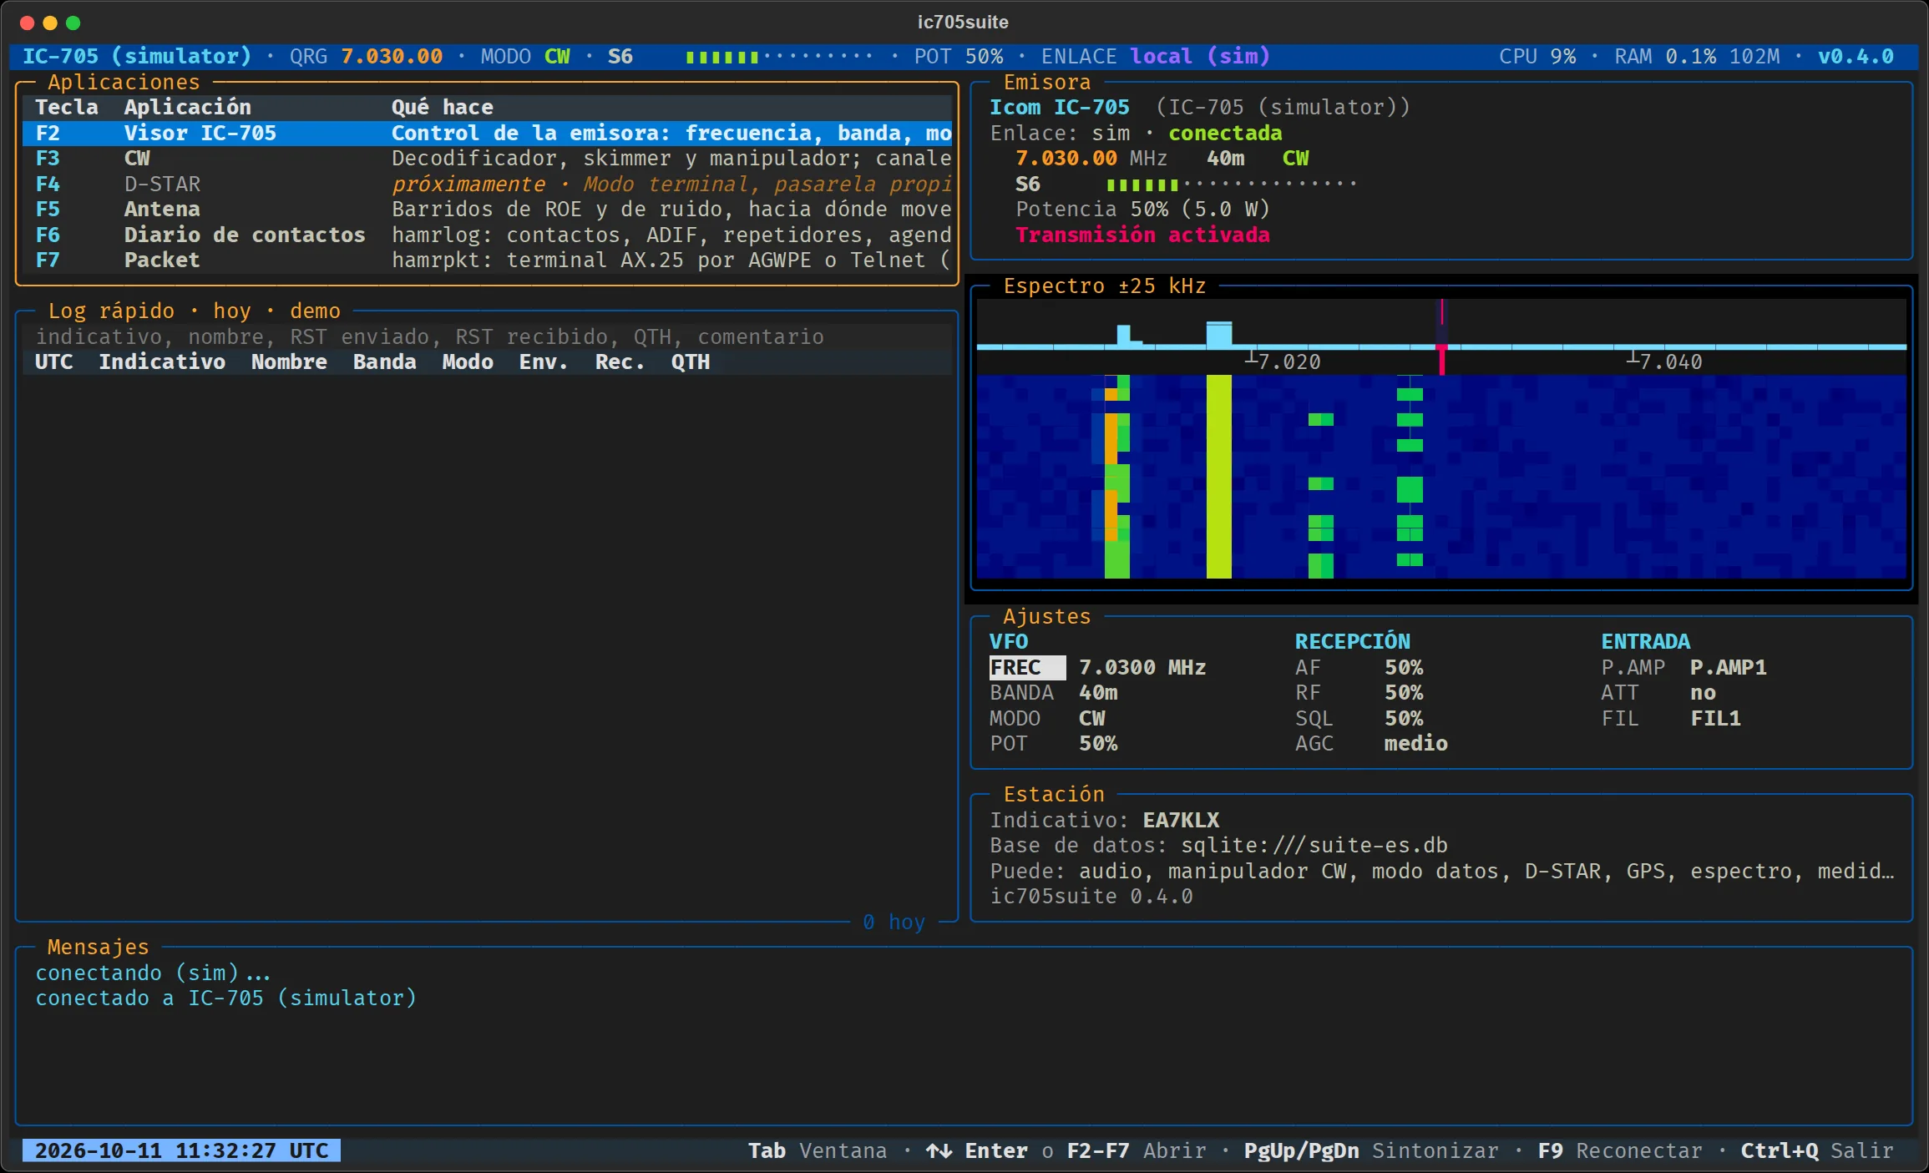Click the 7.020 frequency tick in spectrum
Image resolution: width=1929 pixels, height=1173 pixels.
(1283, 361)
